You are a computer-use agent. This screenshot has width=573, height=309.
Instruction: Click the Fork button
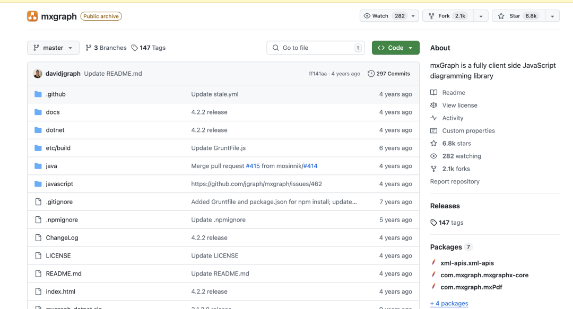coord(448,16)
